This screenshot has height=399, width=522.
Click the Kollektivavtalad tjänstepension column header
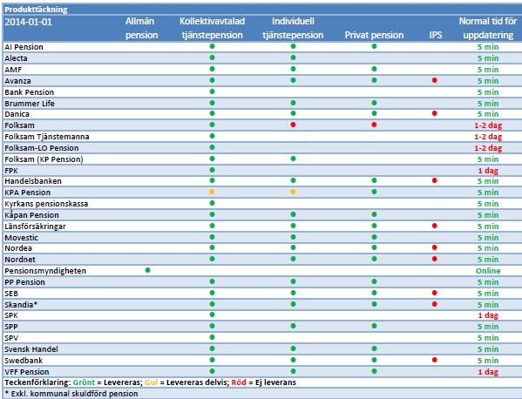pyautogui.click(x=212, y=28)
